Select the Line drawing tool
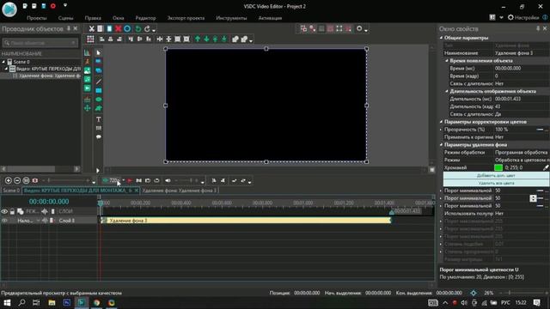This screenshot has width=550, height=309. click(x=99, y=82)
